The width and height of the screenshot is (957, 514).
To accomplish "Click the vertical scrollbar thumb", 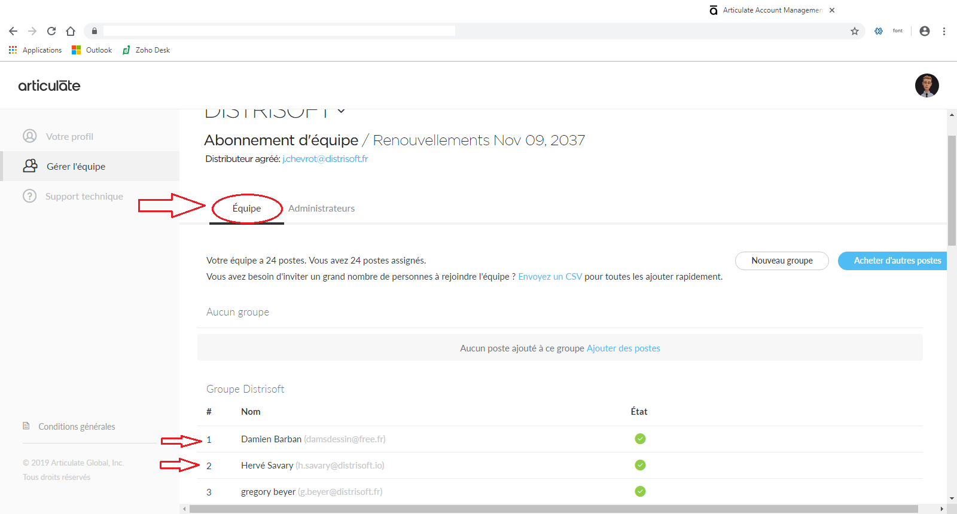I will point(952,191).
